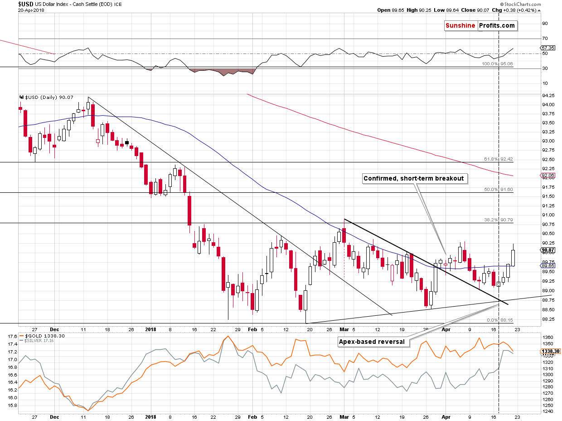Click the bold '90.07' price-axis tag
The height and width of the screenshot is (421, 562).
(547, 250)
